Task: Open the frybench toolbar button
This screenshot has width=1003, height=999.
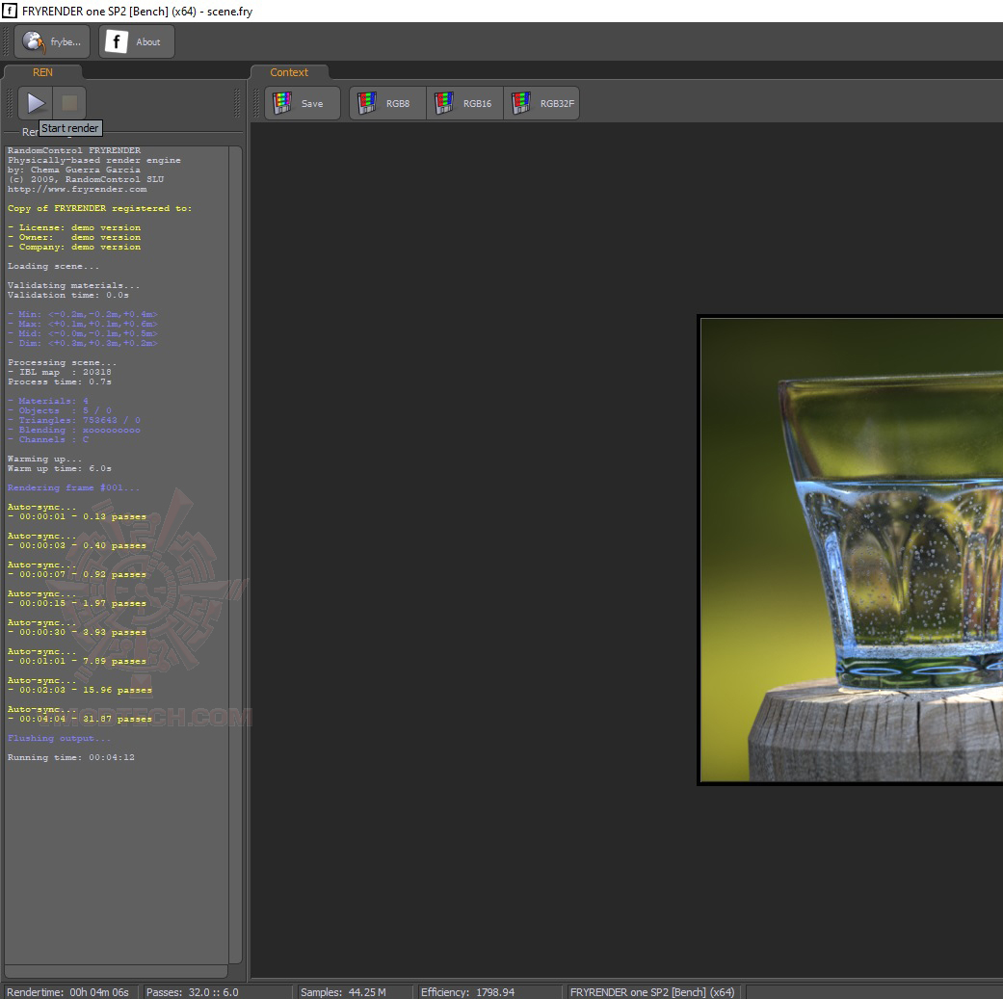Action: point(52,42)
